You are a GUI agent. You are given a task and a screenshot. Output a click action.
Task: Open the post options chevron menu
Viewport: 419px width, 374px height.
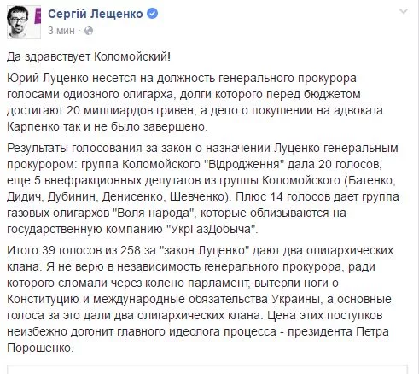click(404, 12)
